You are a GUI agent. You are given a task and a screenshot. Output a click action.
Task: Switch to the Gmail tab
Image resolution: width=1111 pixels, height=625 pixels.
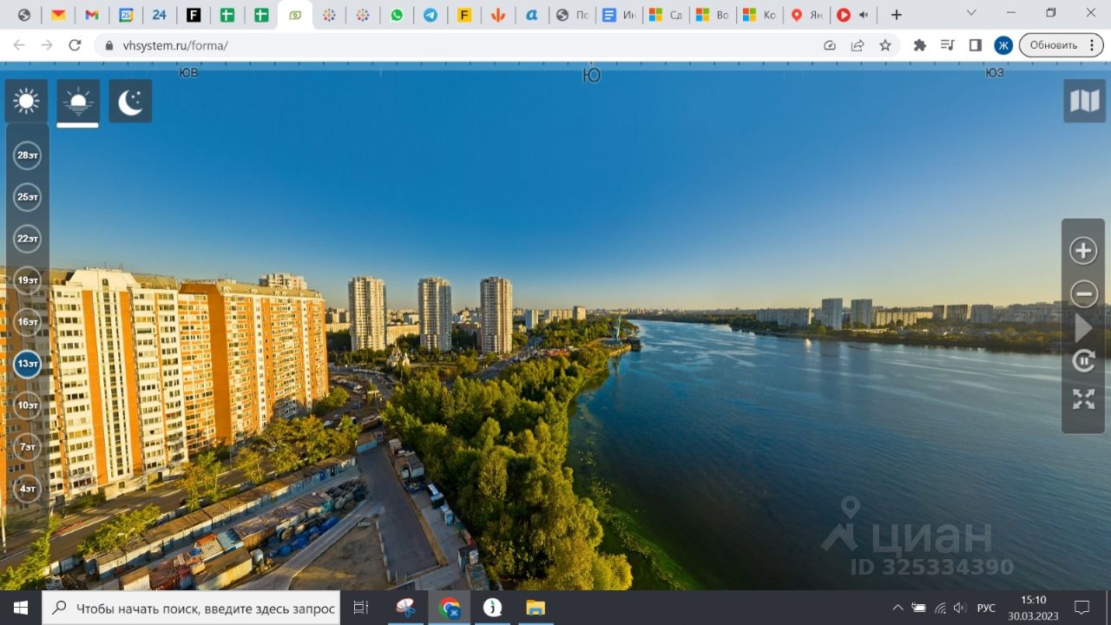point(92,15)
